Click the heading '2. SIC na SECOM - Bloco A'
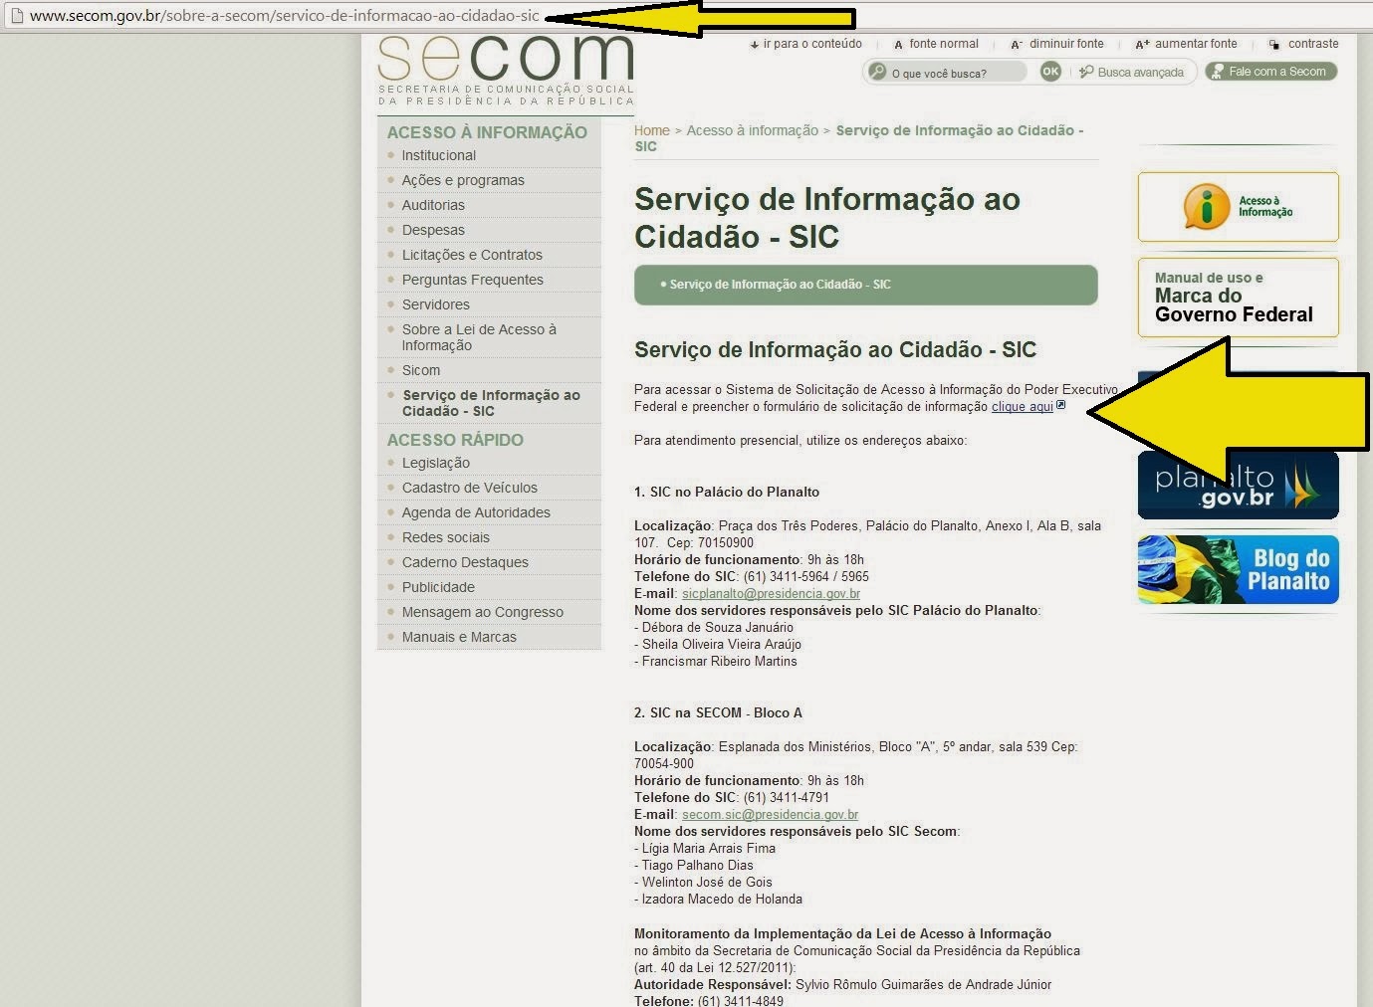The image size is (1373, 1007). coord(718,713)
